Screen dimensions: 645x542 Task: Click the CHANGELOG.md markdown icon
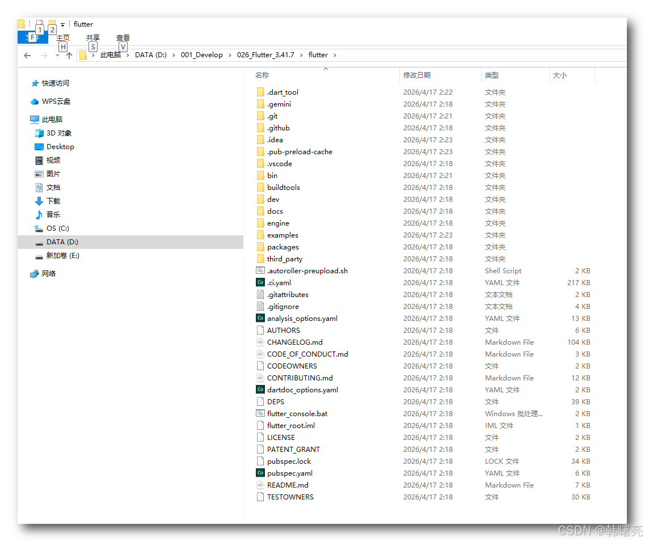pos(260,342)
